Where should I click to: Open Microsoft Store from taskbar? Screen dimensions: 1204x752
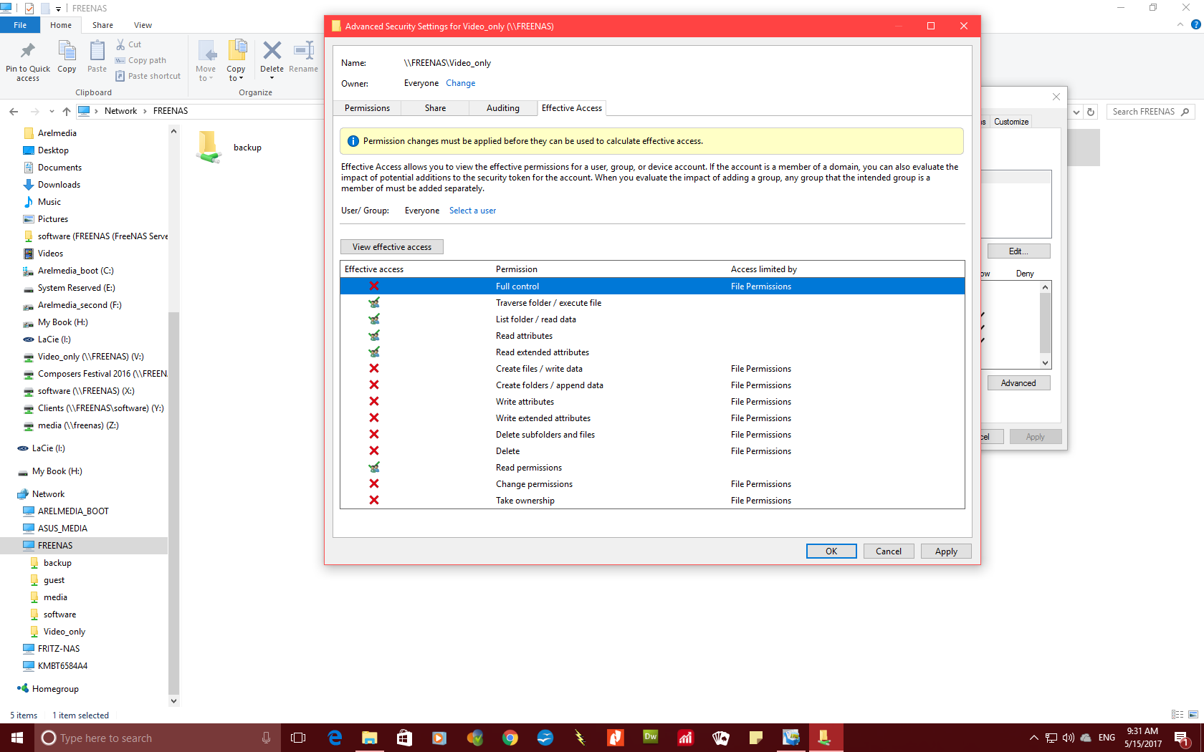405,738
